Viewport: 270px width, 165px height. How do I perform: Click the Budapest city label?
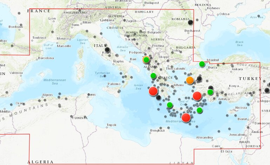coord(151,3)
